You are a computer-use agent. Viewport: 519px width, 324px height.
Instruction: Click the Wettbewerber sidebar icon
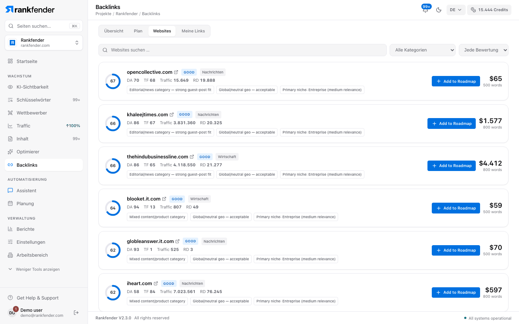click(10, 113)
